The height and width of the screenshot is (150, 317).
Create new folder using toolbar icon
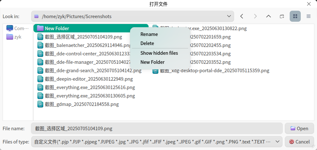tap(282, 16)
